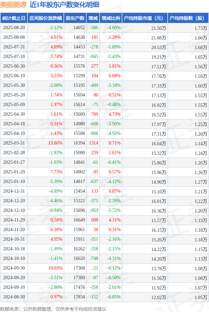The image size is (209, 312).
Task: Click the 户均持股市值（元） column header
Action: [145, 18]
